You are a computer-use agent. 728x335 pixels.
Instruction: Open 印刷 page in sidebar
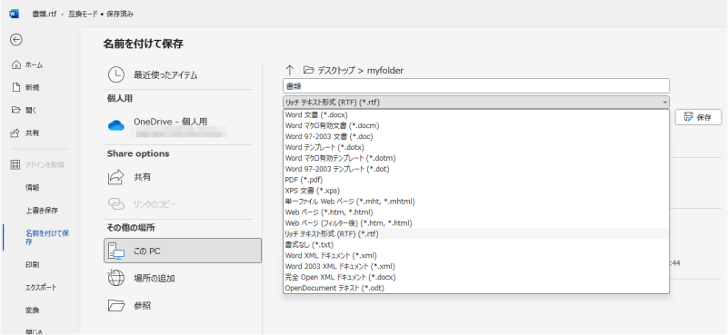coord(32,264)
